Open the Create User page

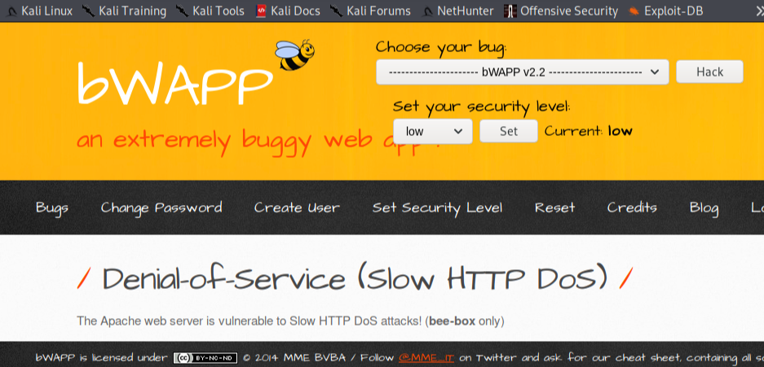click(x=297, y=208)
